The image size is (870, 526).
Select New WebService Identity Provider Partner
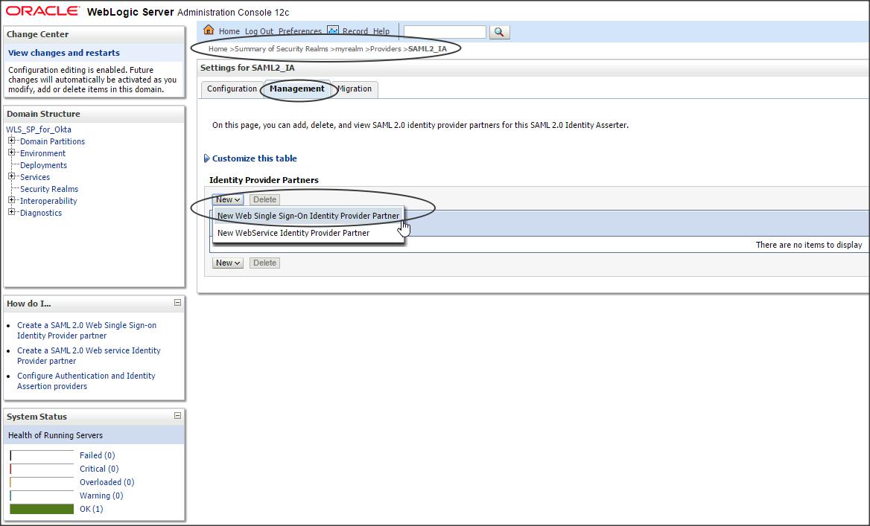point(308,233)
